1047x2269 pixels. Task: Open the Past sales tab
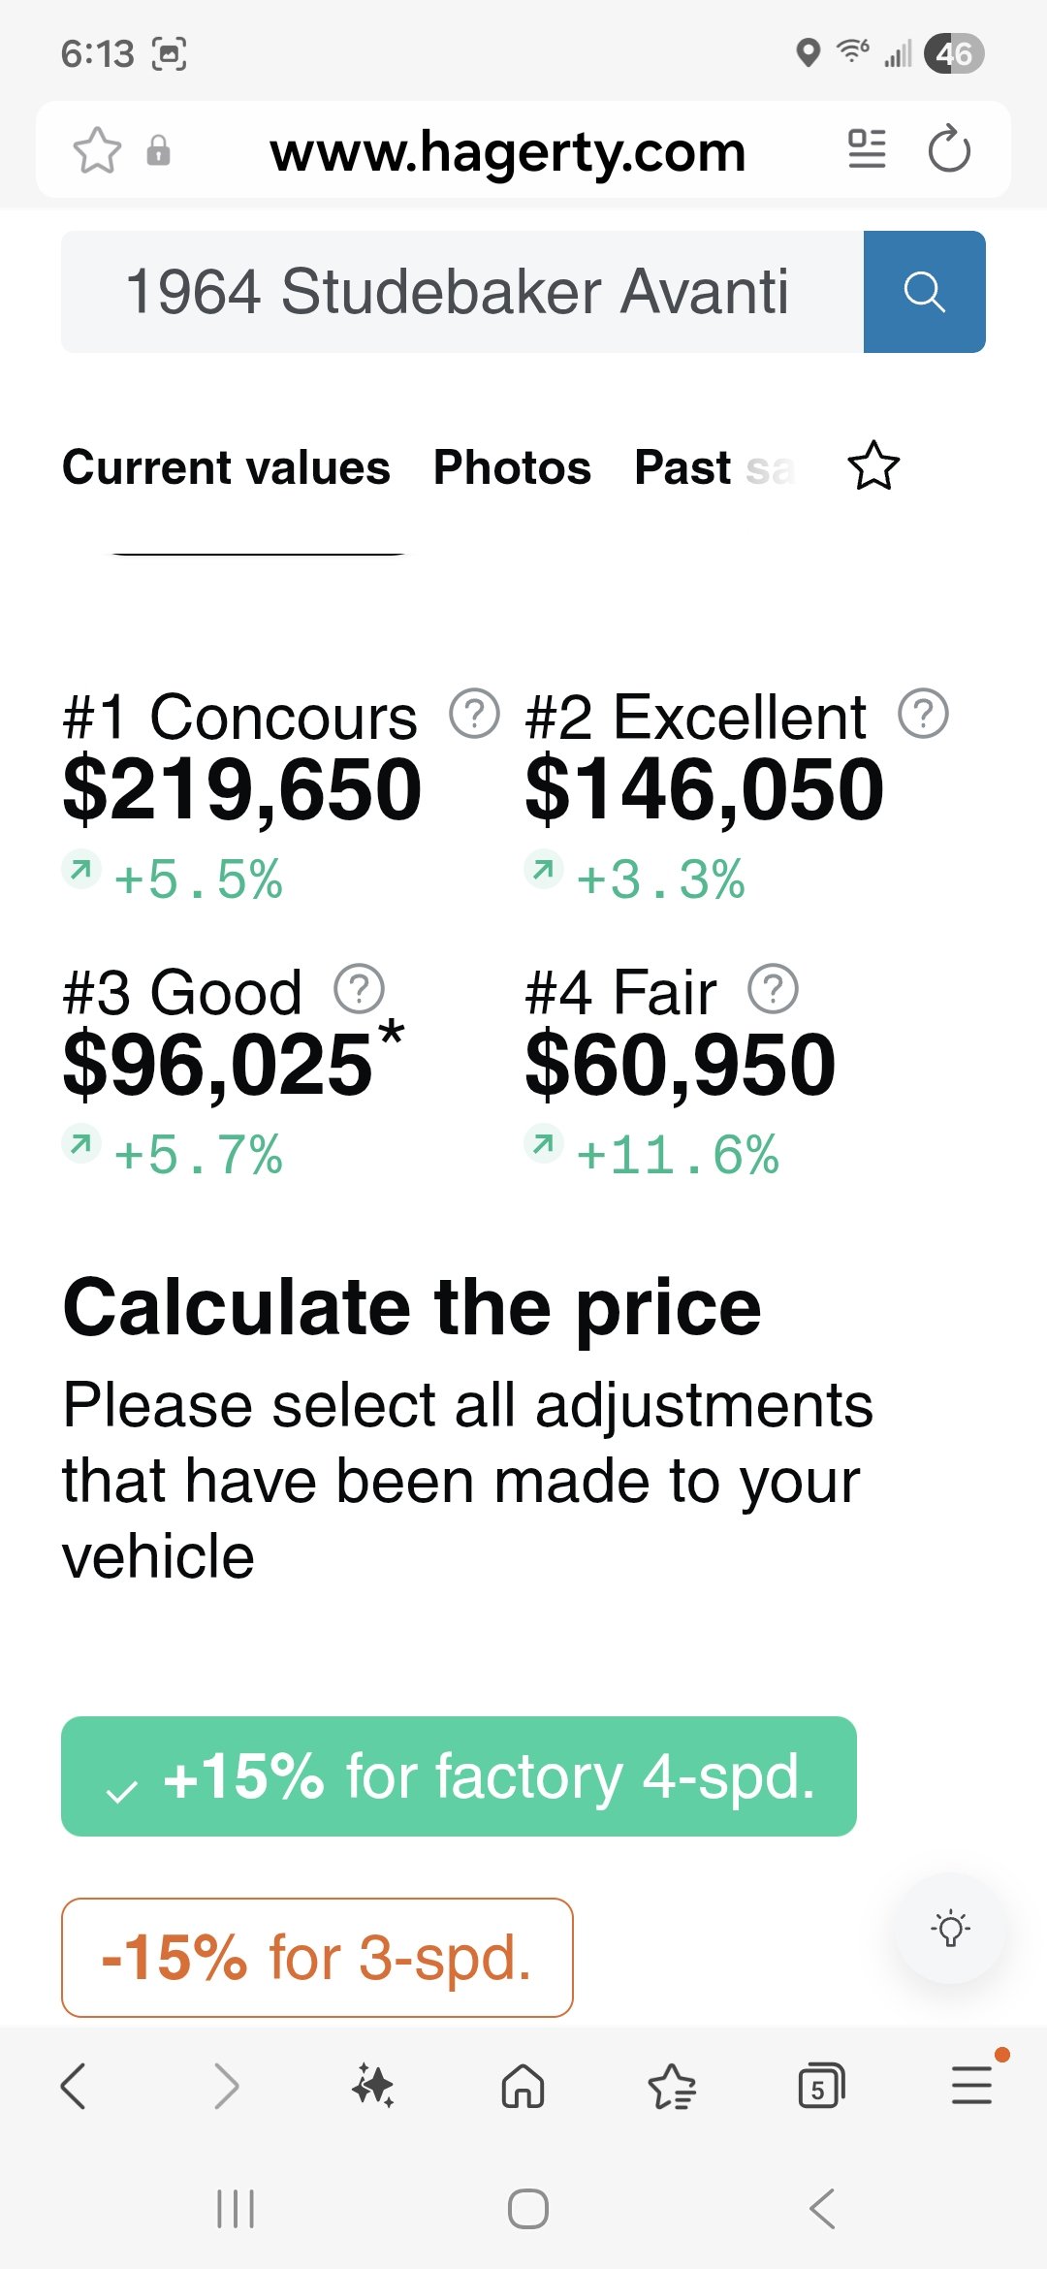click(x=714, y=467)
